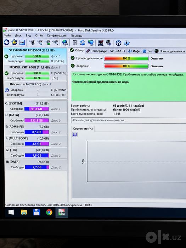Click the 4,8 GB free space bar
The height and width of the screenshot is (248, 186).
click(37, 156)
